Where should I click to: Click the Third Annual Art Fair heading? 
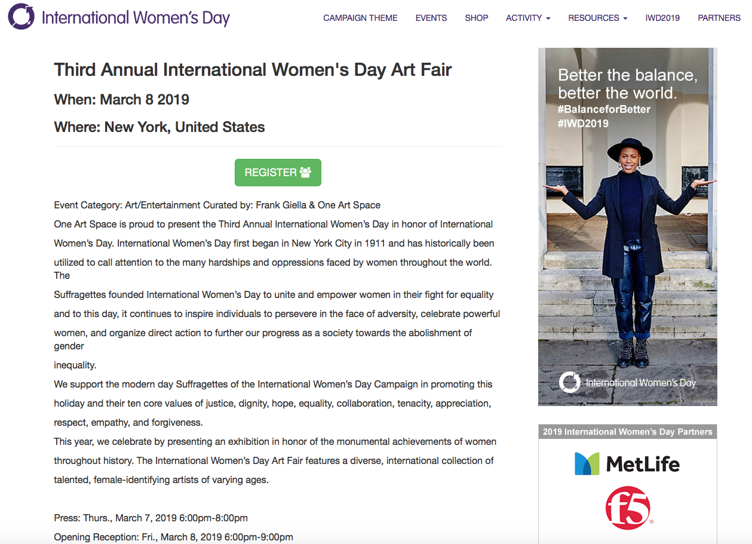click(x=253, y=70)
